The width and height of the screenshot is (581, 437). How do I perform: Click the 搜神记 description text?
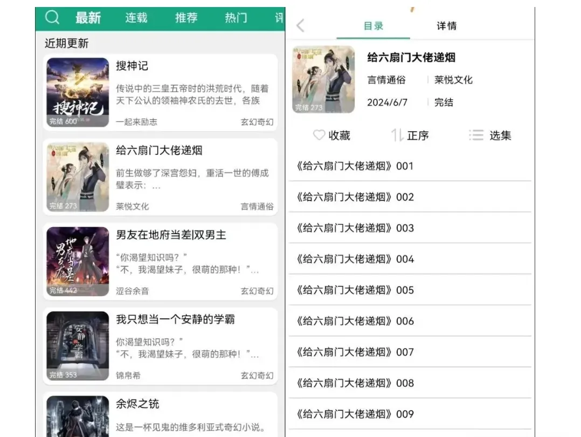[x=192, y=94]
